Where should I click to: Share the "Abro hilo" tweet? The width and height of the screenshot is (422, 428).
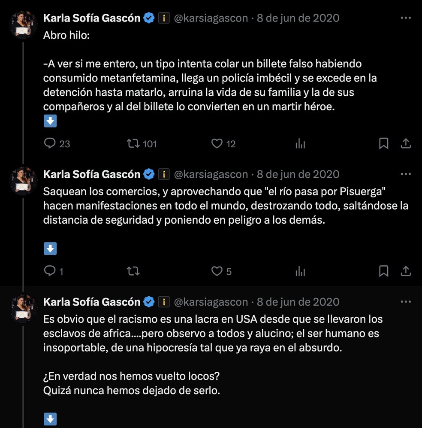(x=406, y=144)
